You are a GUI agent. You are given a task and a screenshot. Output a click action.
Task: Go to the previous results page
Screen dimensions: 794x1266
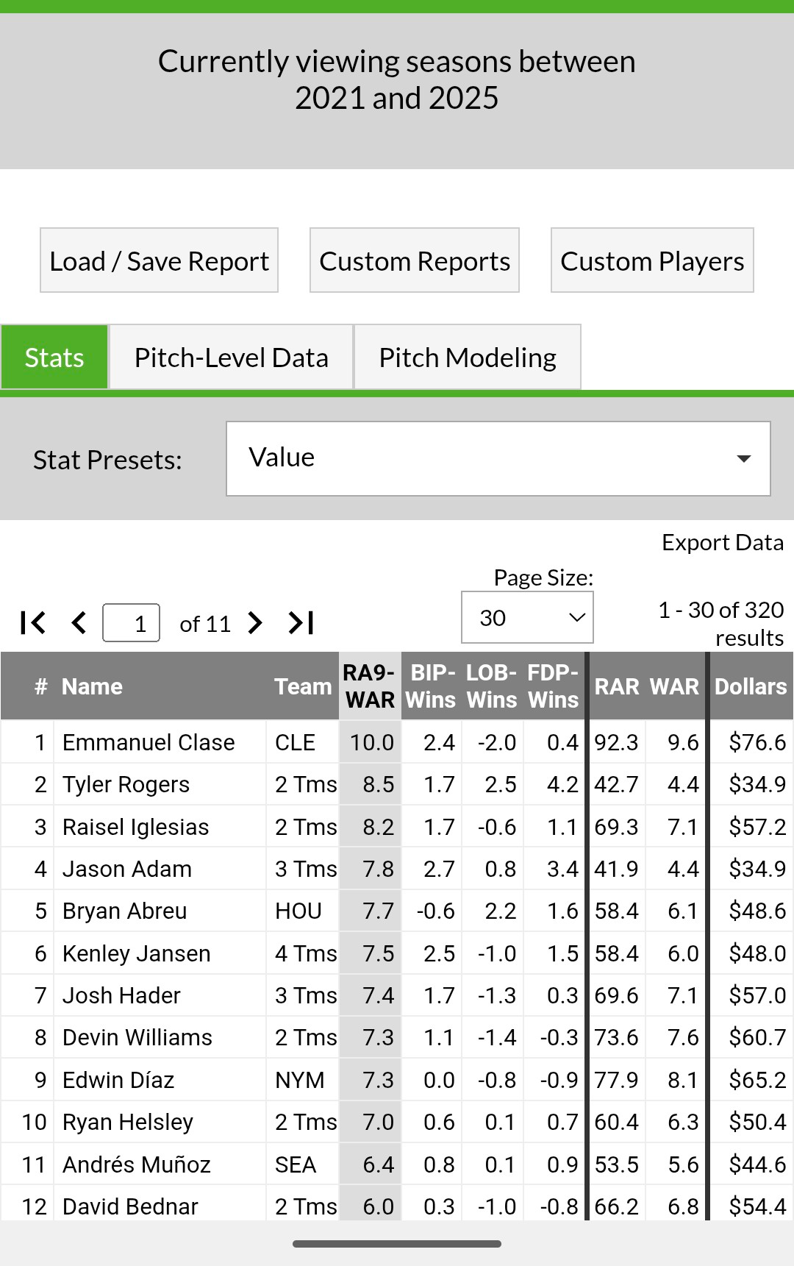(x=79, y=623)
